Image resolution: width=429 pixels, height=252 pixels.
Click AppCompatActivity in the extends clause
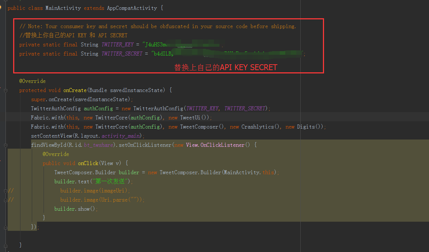point(132,8)
